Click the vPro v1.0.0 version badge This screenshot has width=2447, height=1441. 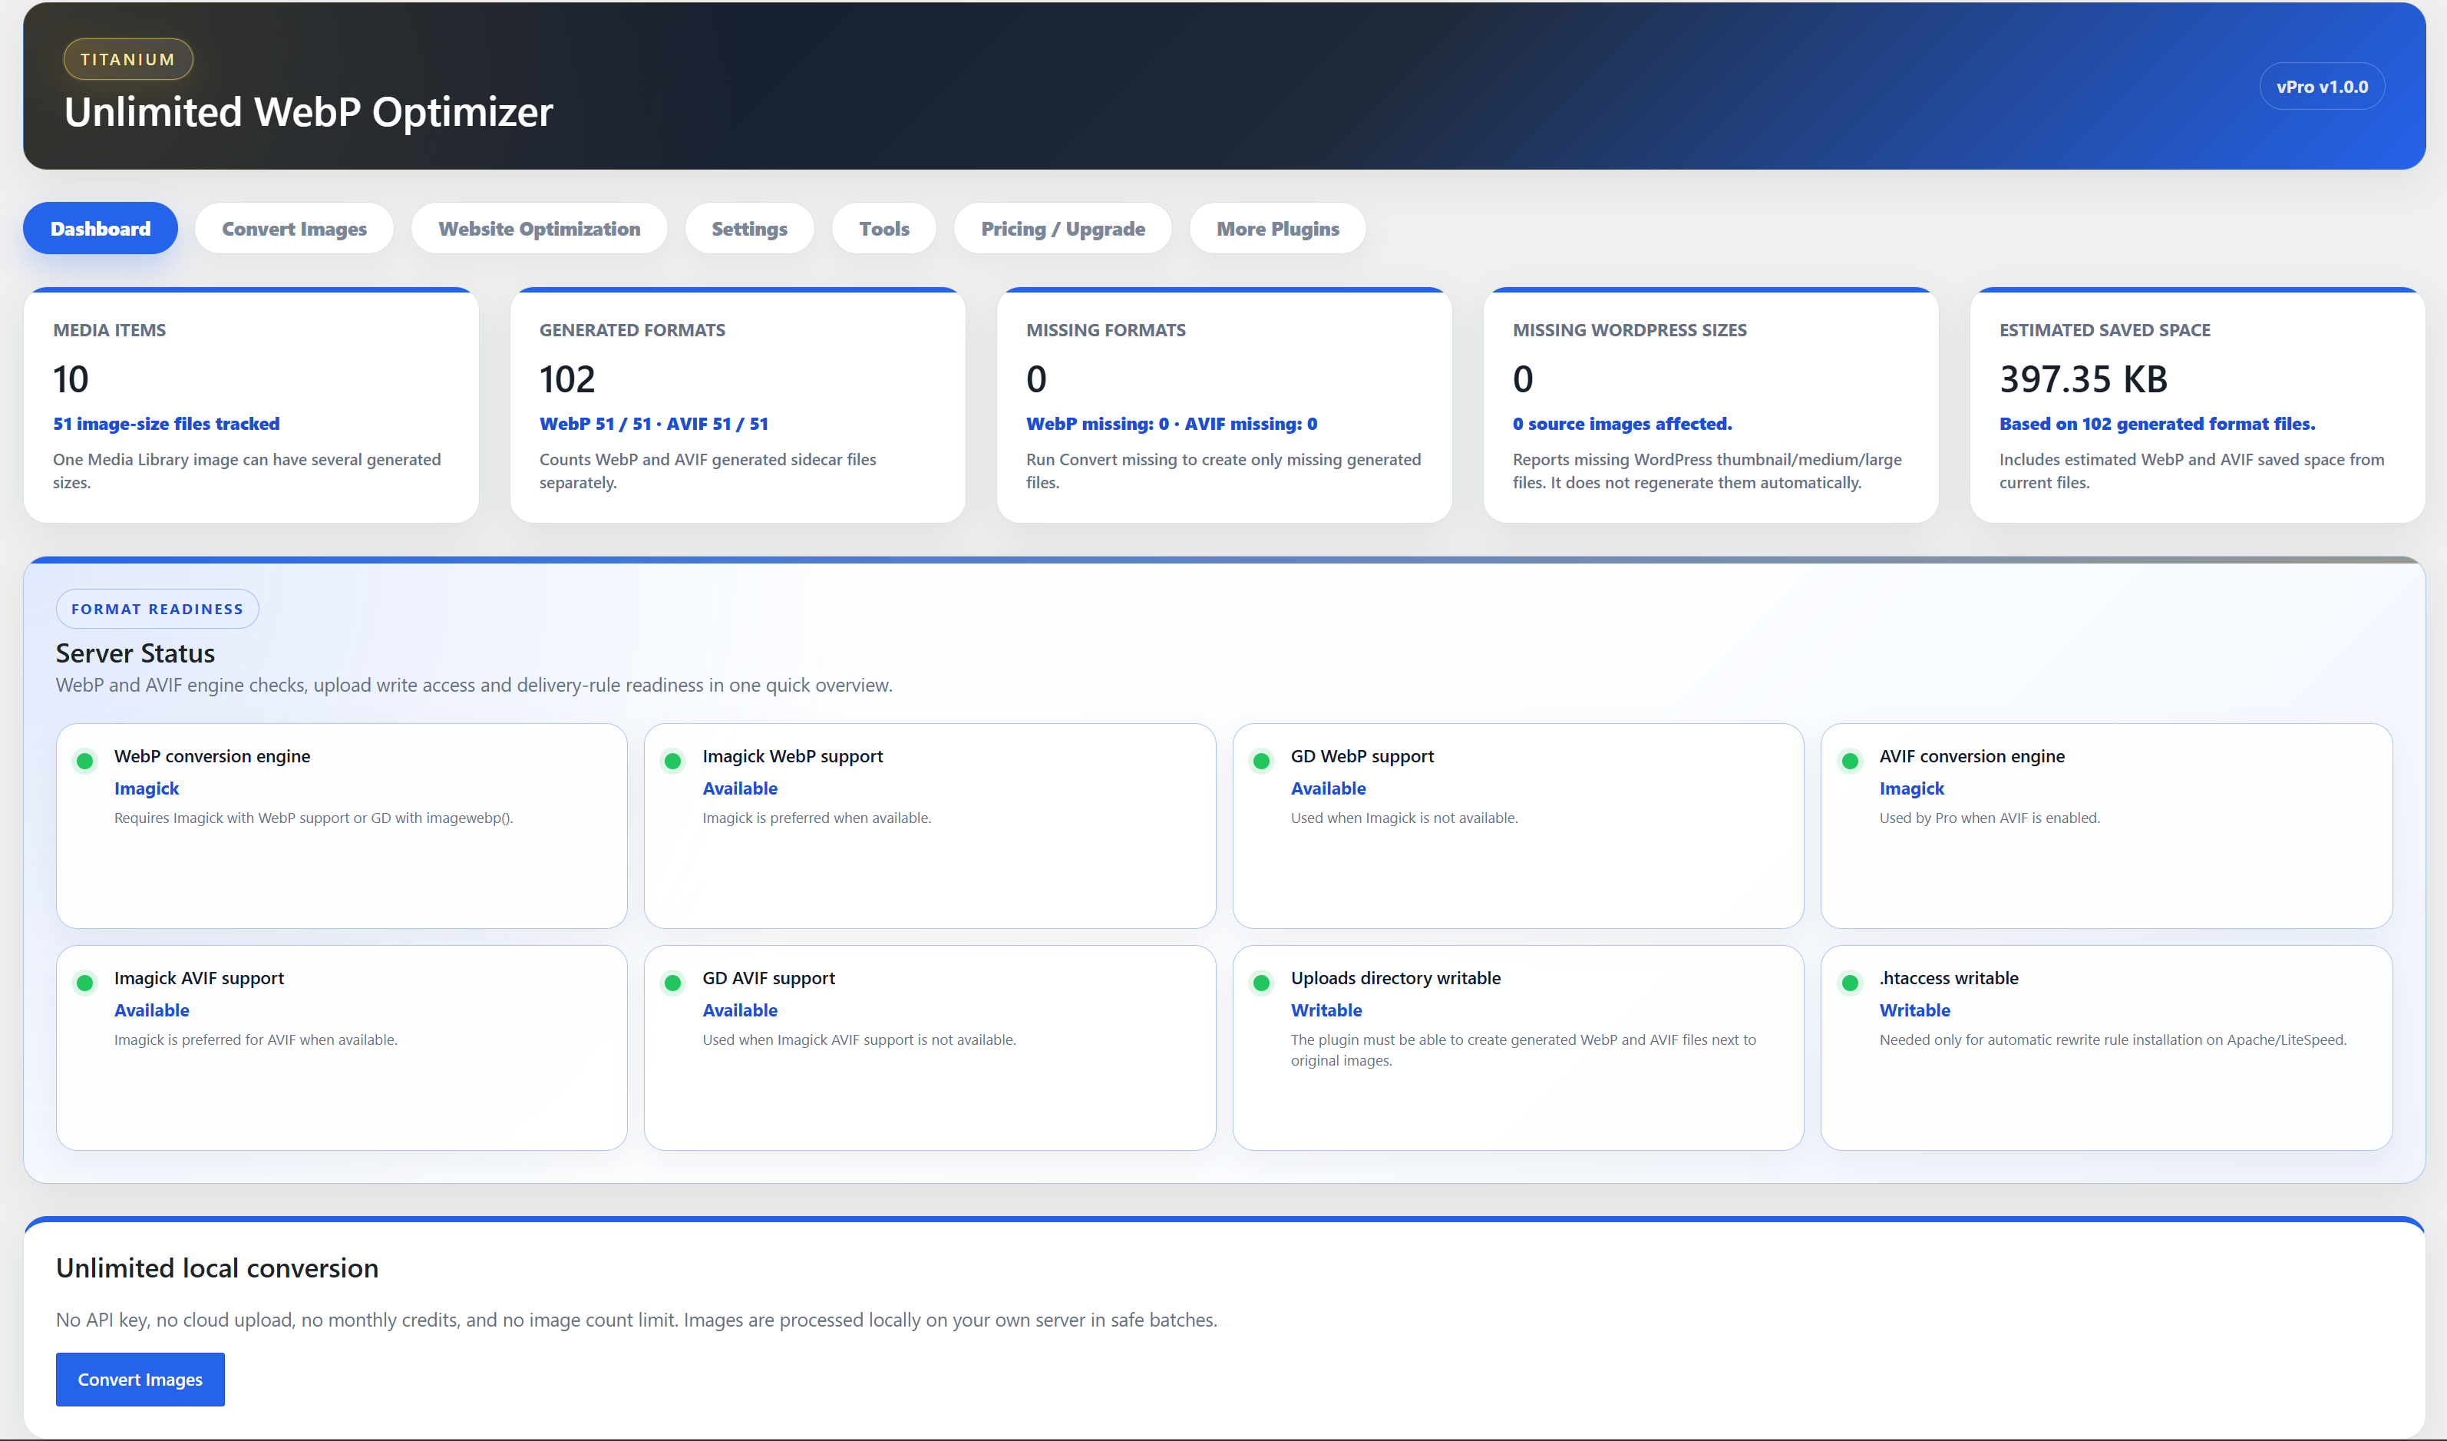(x=2321, y=87)
